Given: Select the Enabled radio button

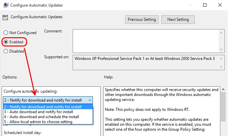Looking at the screenshot, I should (x=6, y=42).
